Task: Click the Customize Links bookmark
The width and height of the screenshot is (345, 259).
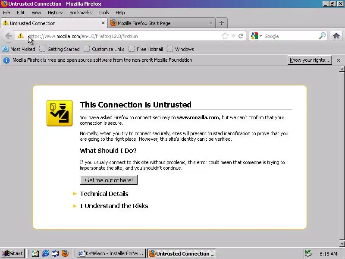Action: point(104,49)
